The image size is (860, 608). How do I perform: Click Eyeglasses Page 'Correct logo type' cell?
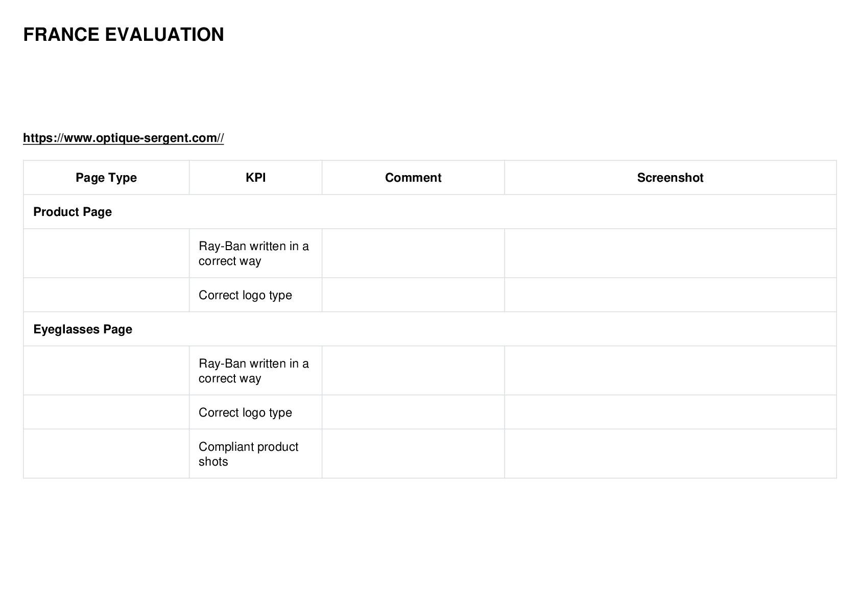click(x=255, y=412)
